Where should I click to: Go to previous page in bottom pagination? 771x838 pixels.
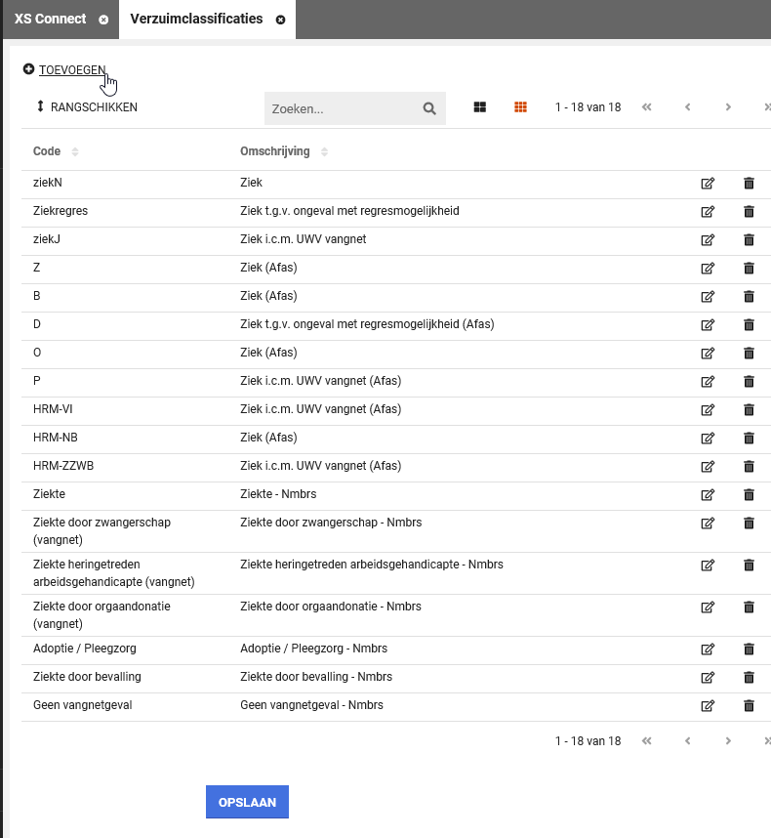[x=687, y=741]
